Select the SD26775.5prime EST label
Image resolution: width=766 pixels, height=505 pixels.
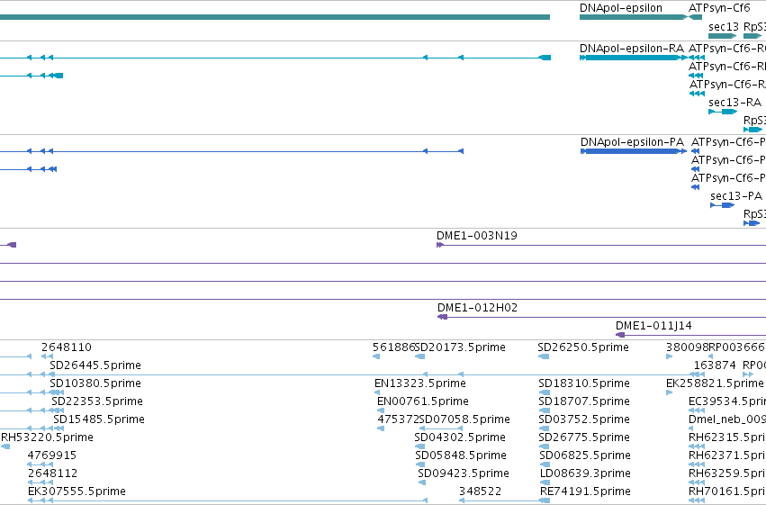pos(584,437)
